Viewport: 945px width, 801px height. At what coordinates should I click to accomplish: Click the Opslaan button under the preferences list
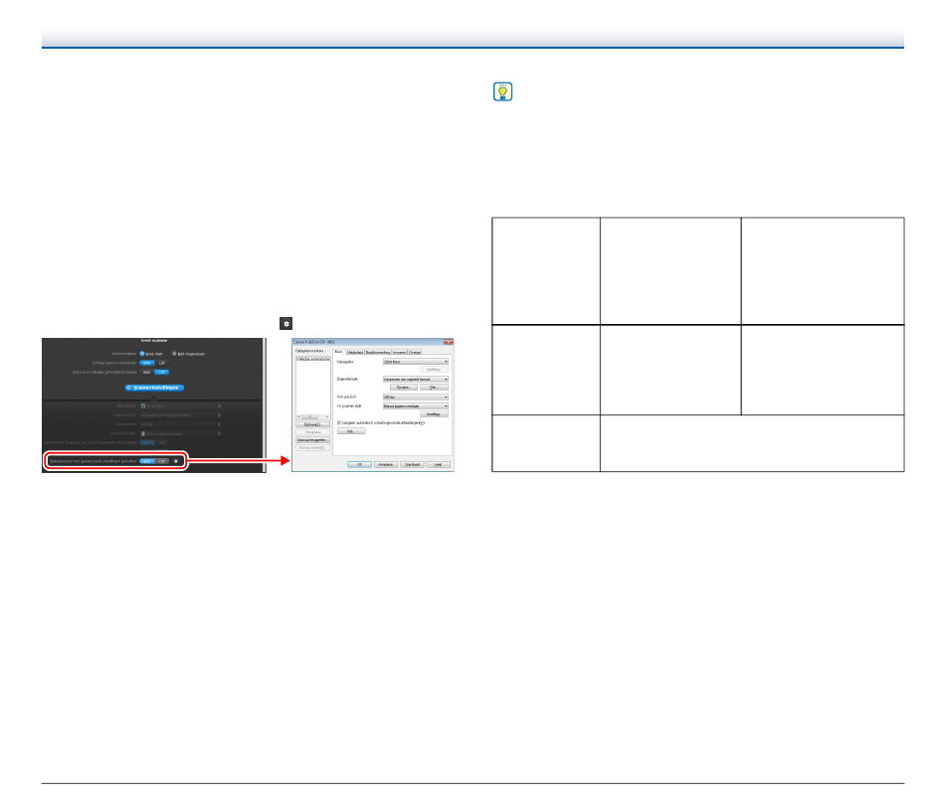pyautogui.click(x=312, y=424)
